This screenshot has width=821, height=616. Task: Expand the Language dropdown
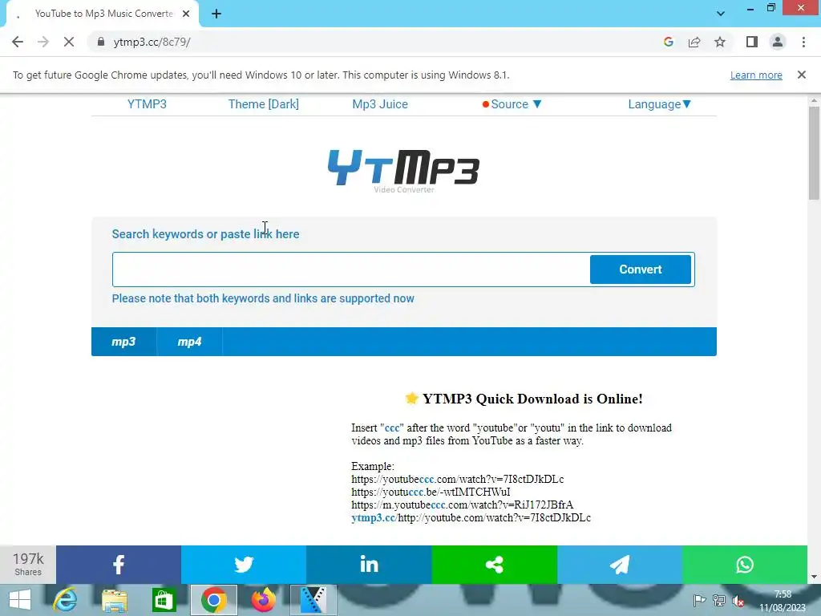tap(660, 104)
